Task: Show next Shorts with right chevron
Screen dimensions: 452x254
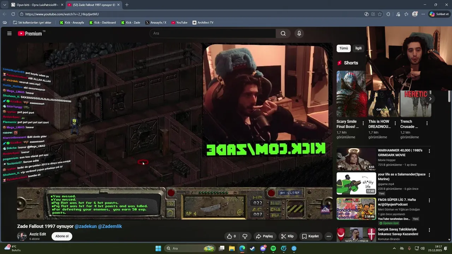Action: click(430, 99)
